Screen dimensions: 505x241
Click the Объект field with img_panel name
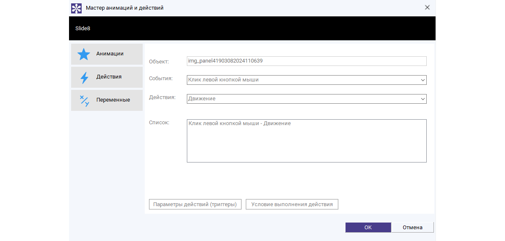[306, 61]
